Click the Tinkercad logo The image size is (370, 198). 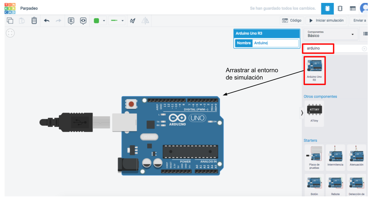click(x=10, y=8)
